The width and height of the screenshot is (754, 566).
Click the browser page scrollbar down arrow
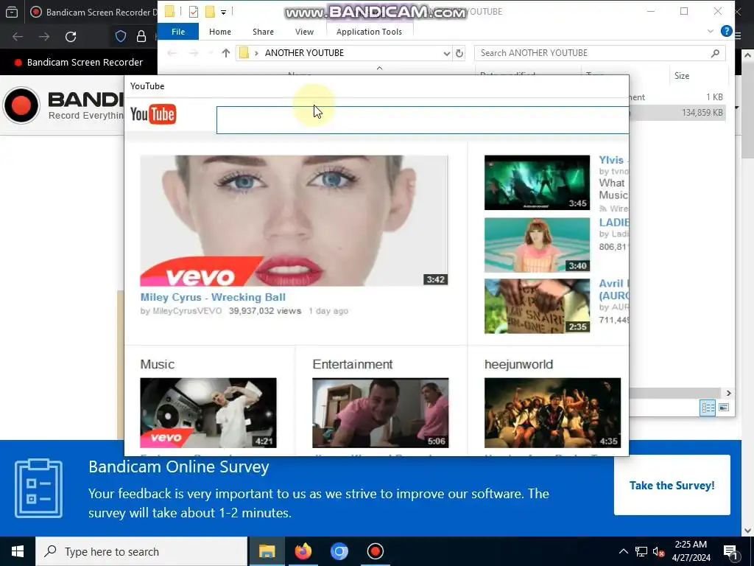tap(747, 531)
